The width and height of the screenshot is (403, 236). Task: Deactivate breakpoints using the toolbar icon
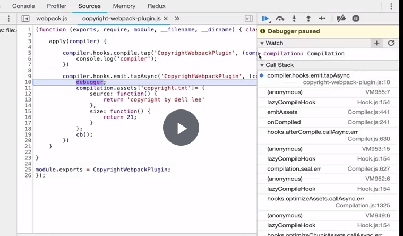341,19
